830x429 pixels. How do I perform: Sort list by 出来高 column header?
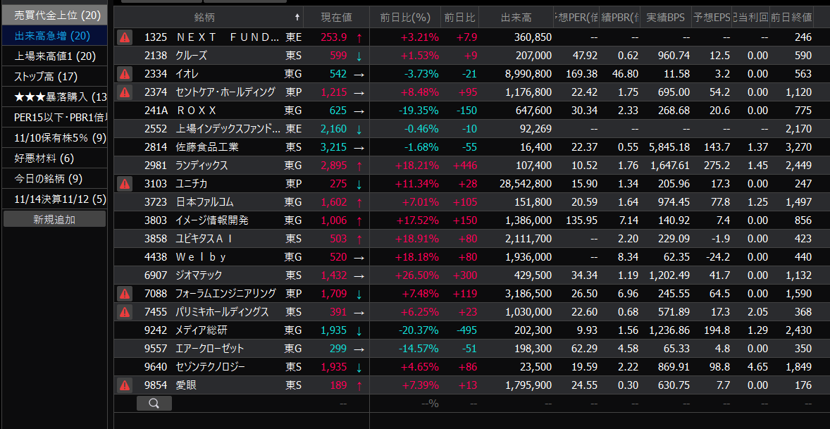coord(516,17)
